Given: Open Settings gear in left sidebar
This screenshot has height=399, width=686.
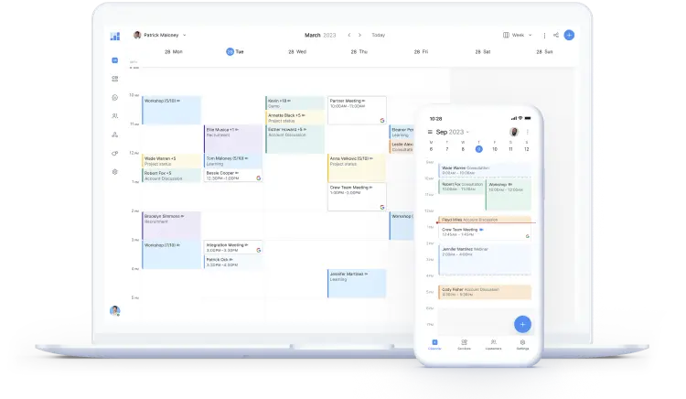Looking at the screenshot, I should [x=115, y=172].
